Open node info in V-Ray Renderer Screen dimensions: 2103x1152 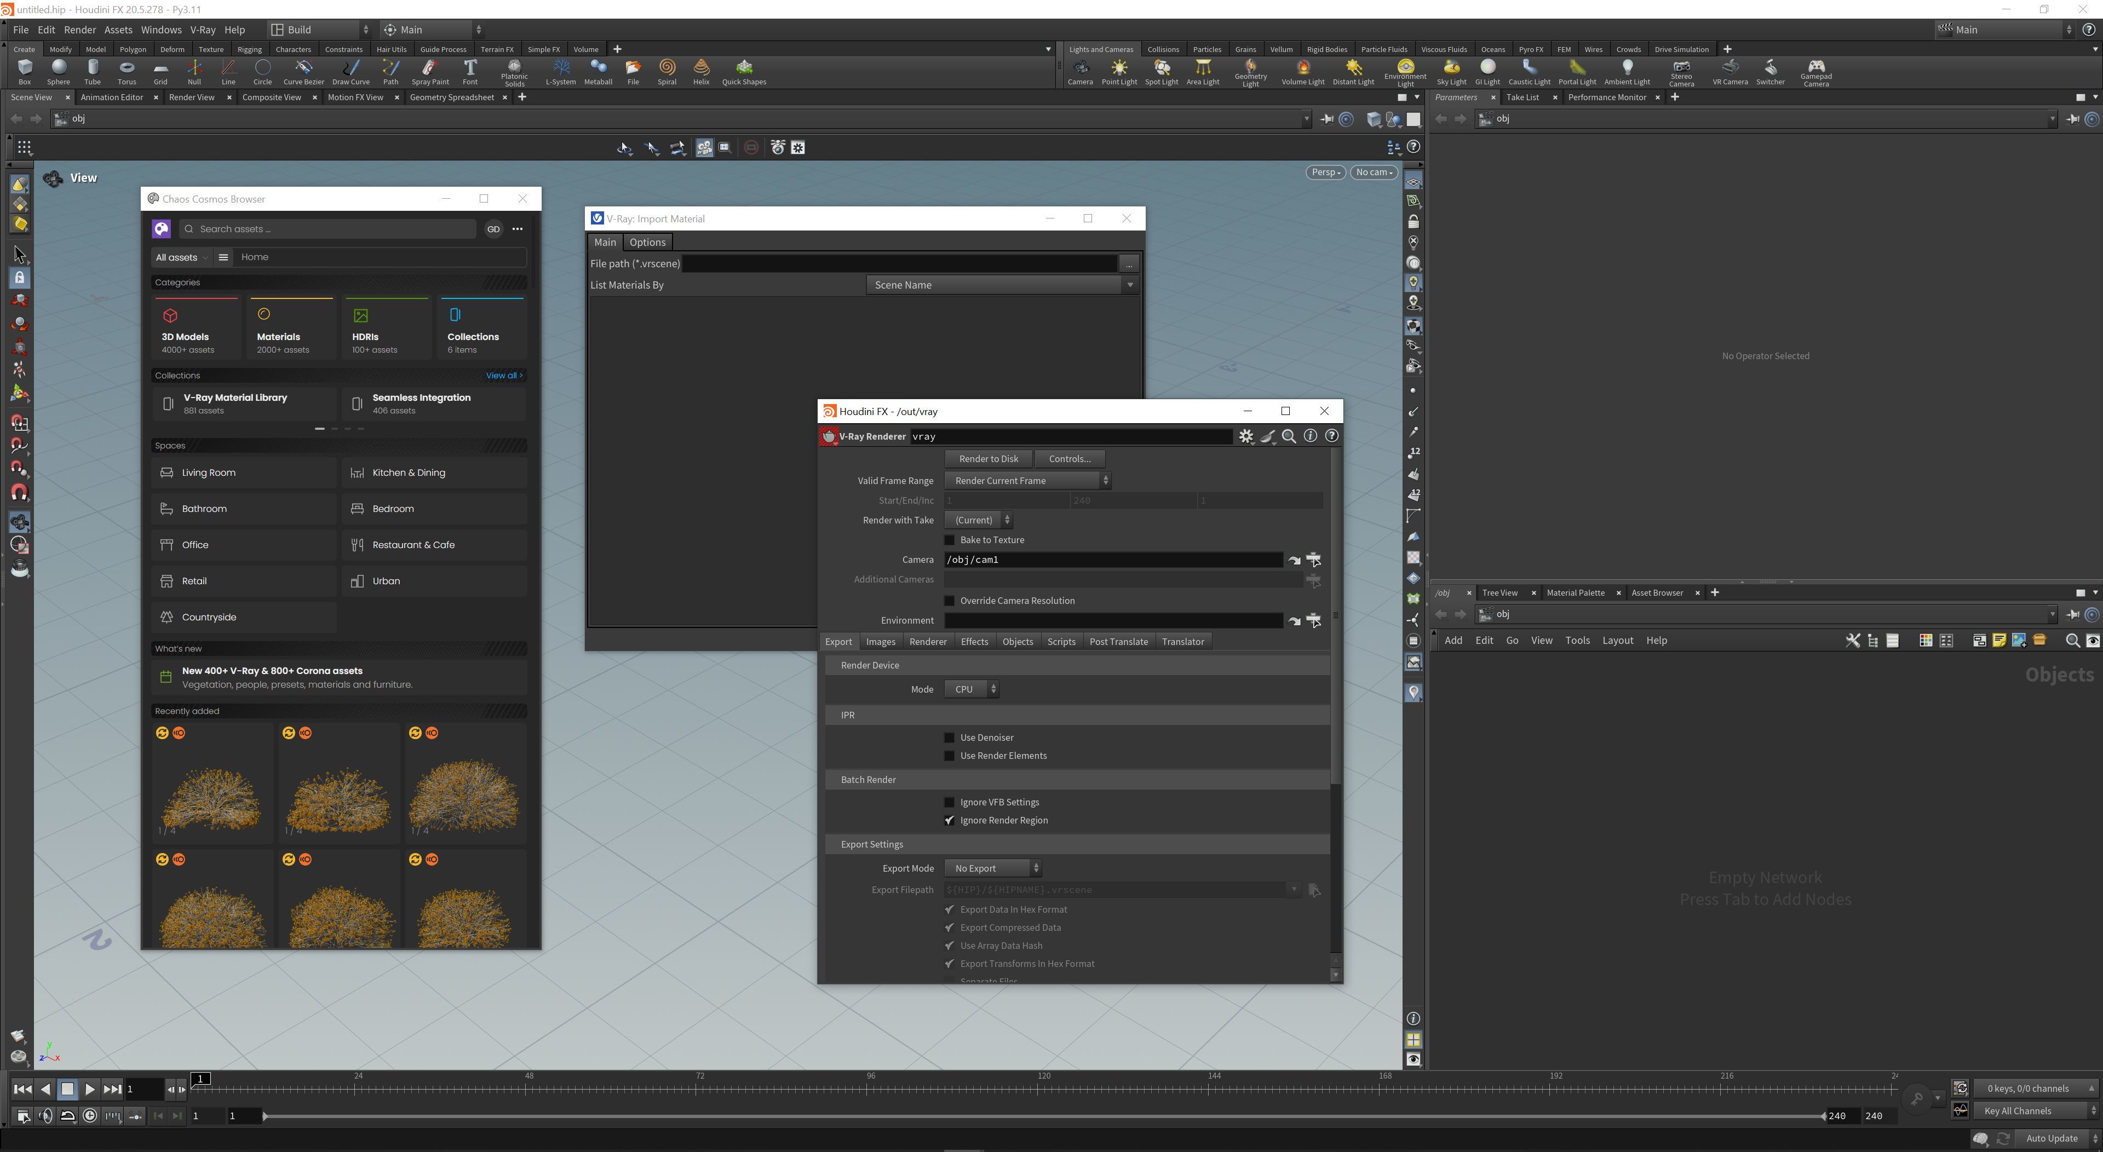1311,436
